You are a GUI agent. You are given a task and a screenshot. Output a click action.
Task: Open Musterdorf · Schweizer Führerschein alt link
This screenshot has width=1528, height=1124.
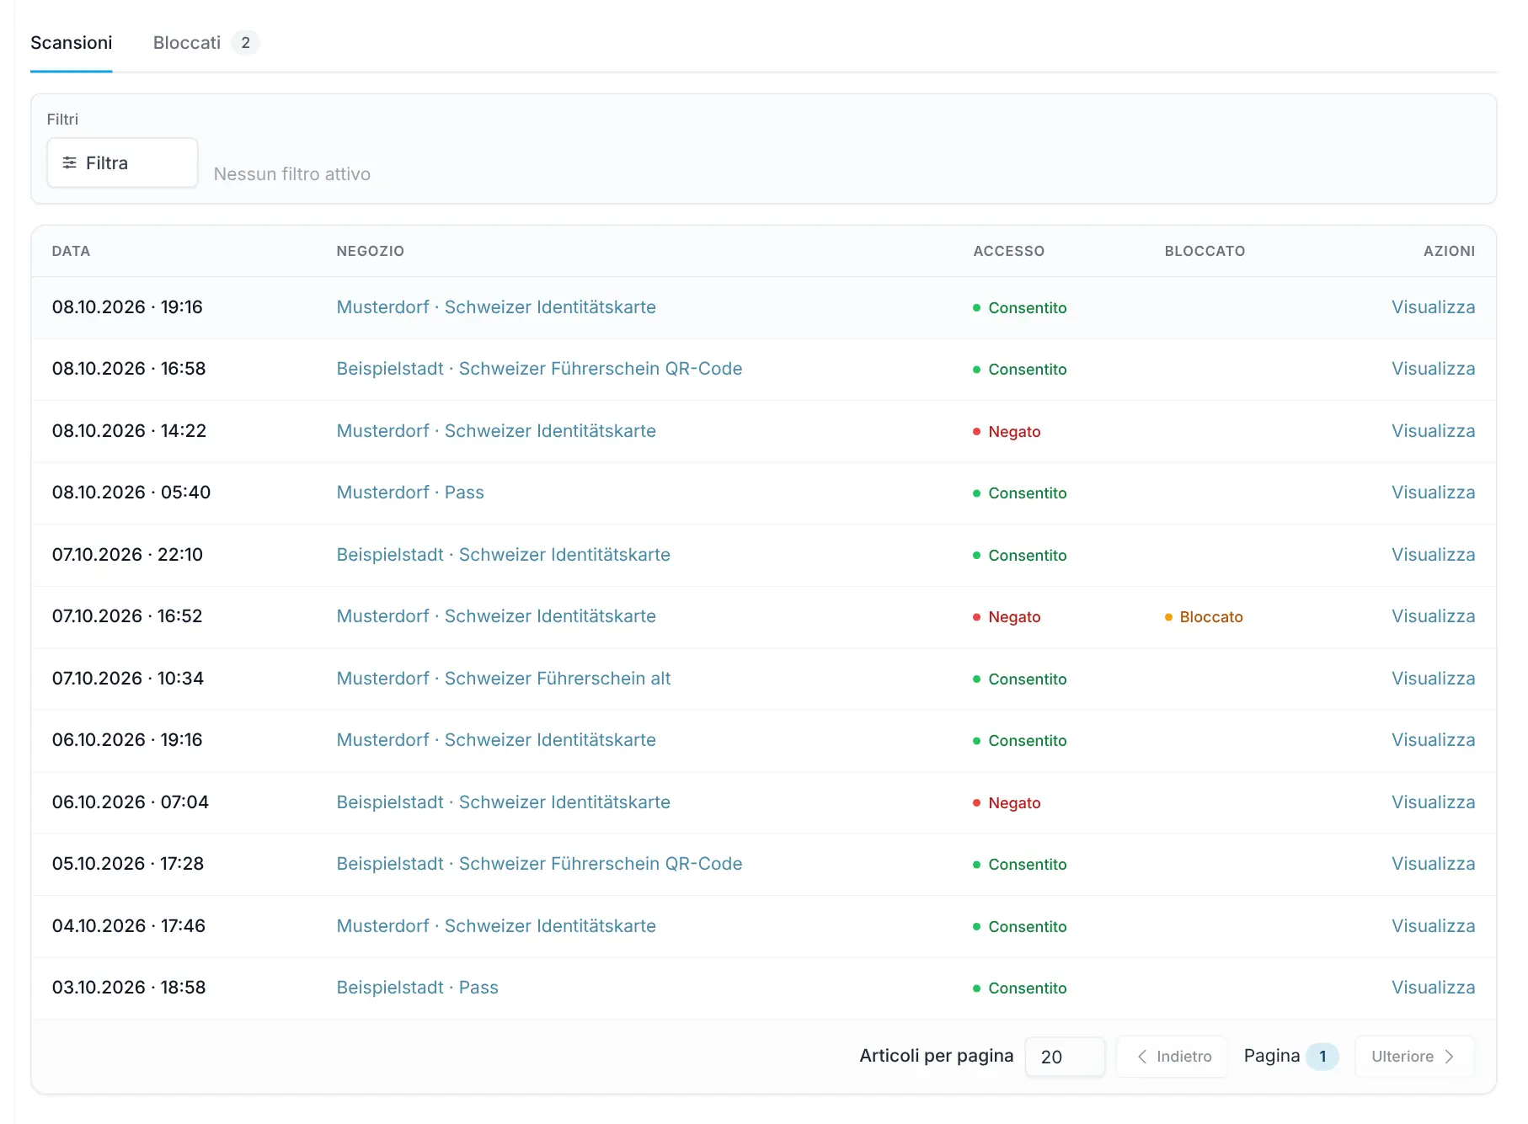(x=504, y=679)
